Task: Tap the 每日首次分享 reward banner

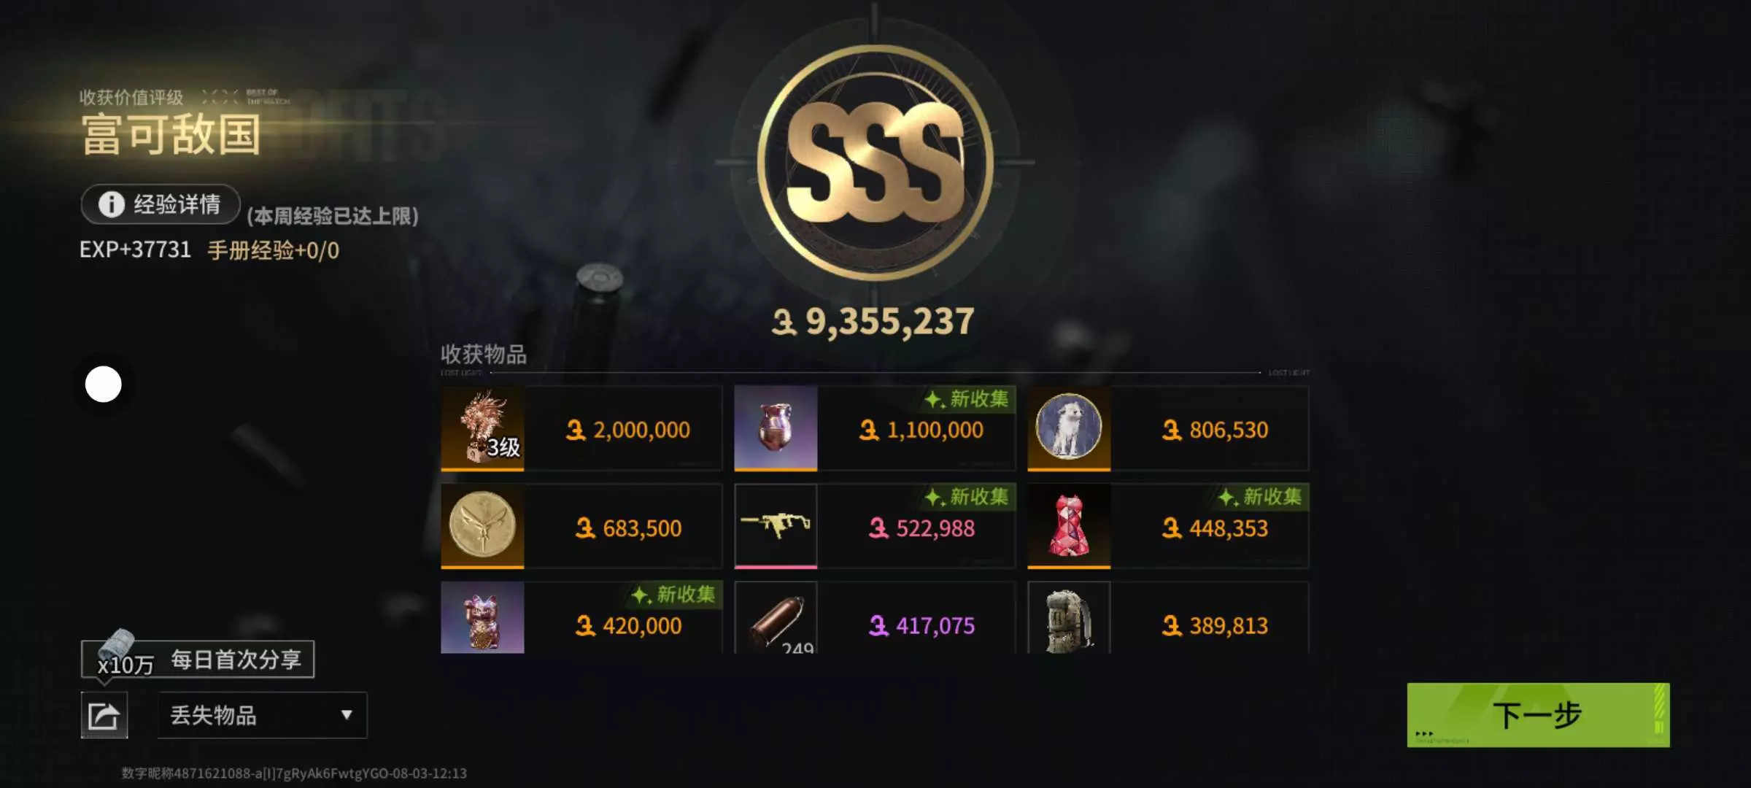Action: click(x=198, y=659)
